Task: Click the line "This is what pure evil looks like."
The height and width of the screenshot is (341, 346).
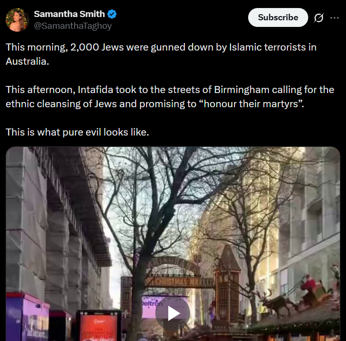Action: click(77, 132)
